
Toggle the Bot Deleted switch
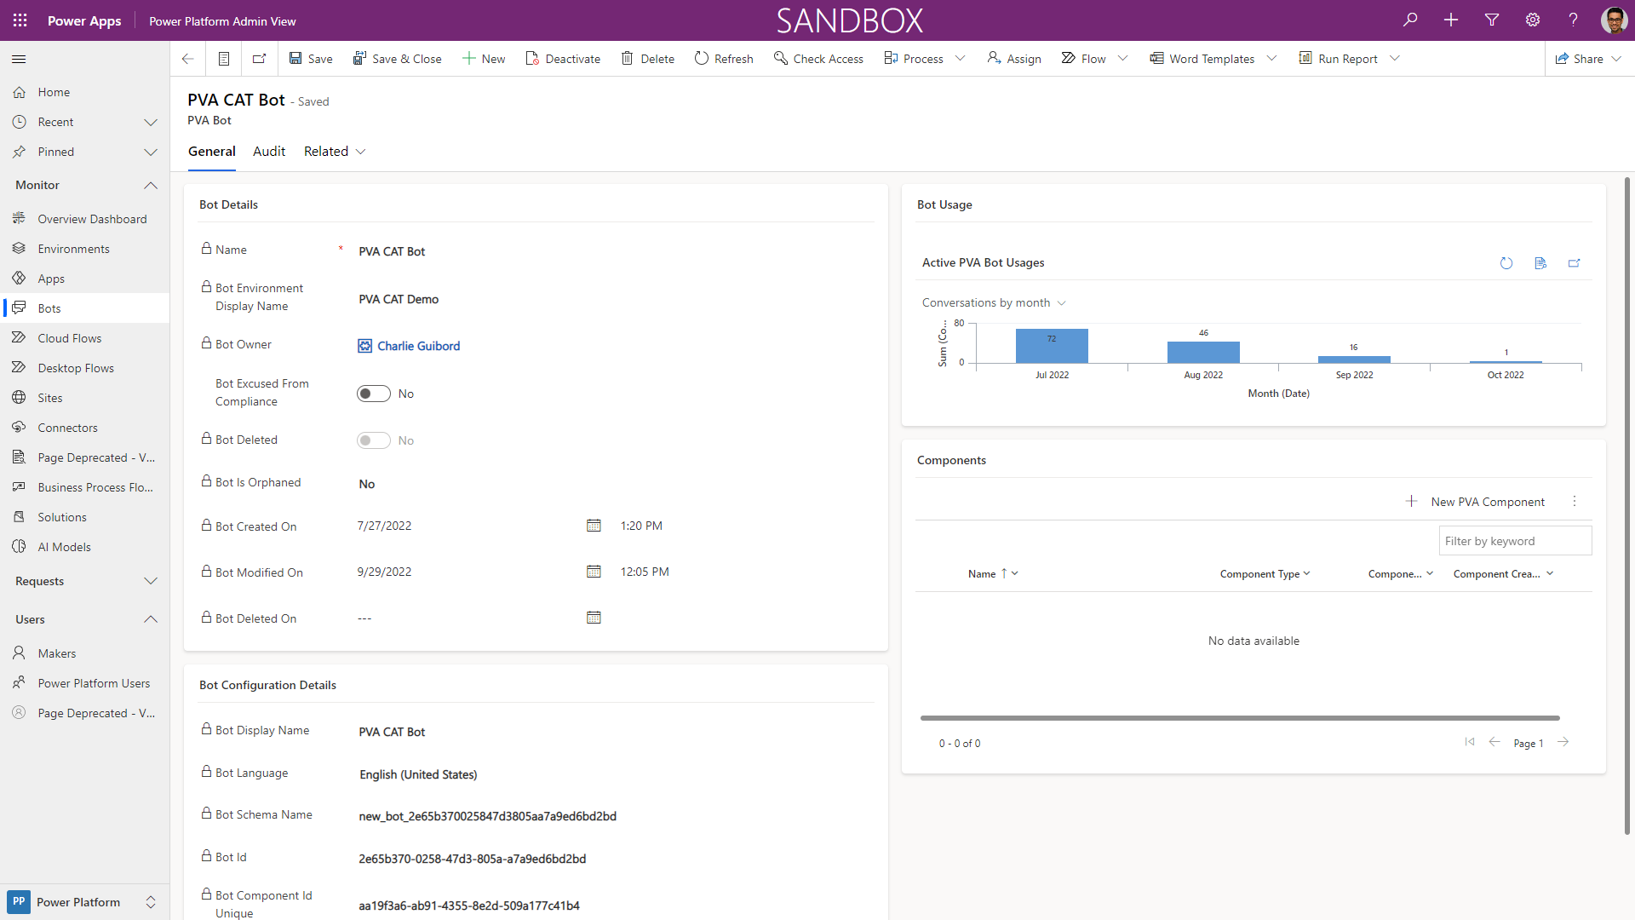[374, 440]
